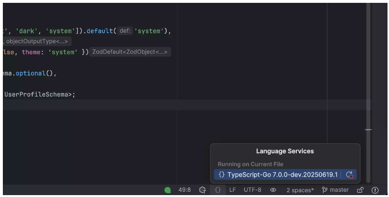The image size is (389, 197).
Task: Click the theme property key
Action: tap(31, 52)
